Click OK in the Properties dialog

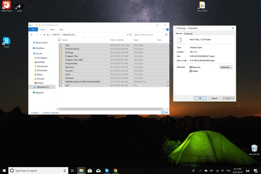click(x=200, y=98)
